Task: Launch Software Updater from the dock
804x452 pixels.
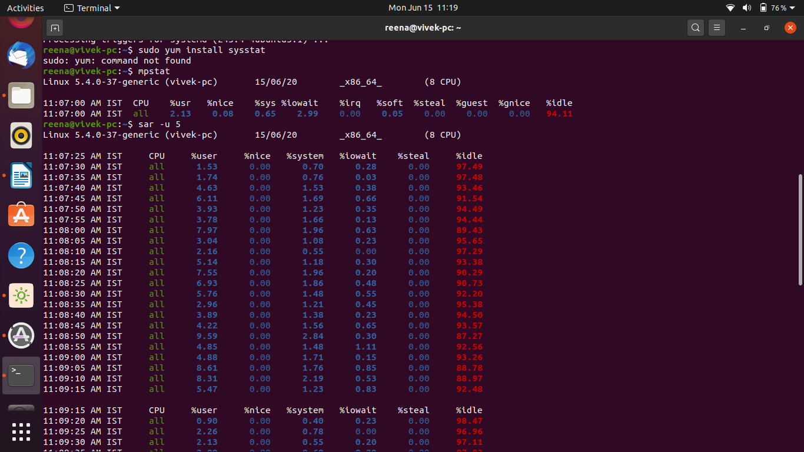Action: (21, 335)
